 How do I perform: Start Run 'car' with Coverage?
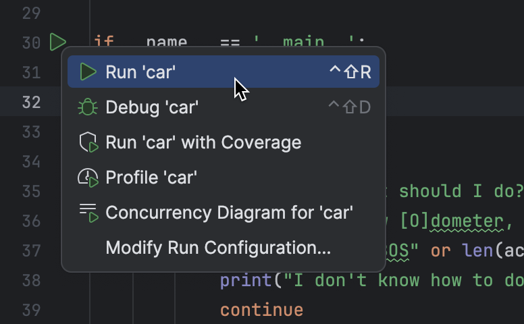(x=203, y=142)
